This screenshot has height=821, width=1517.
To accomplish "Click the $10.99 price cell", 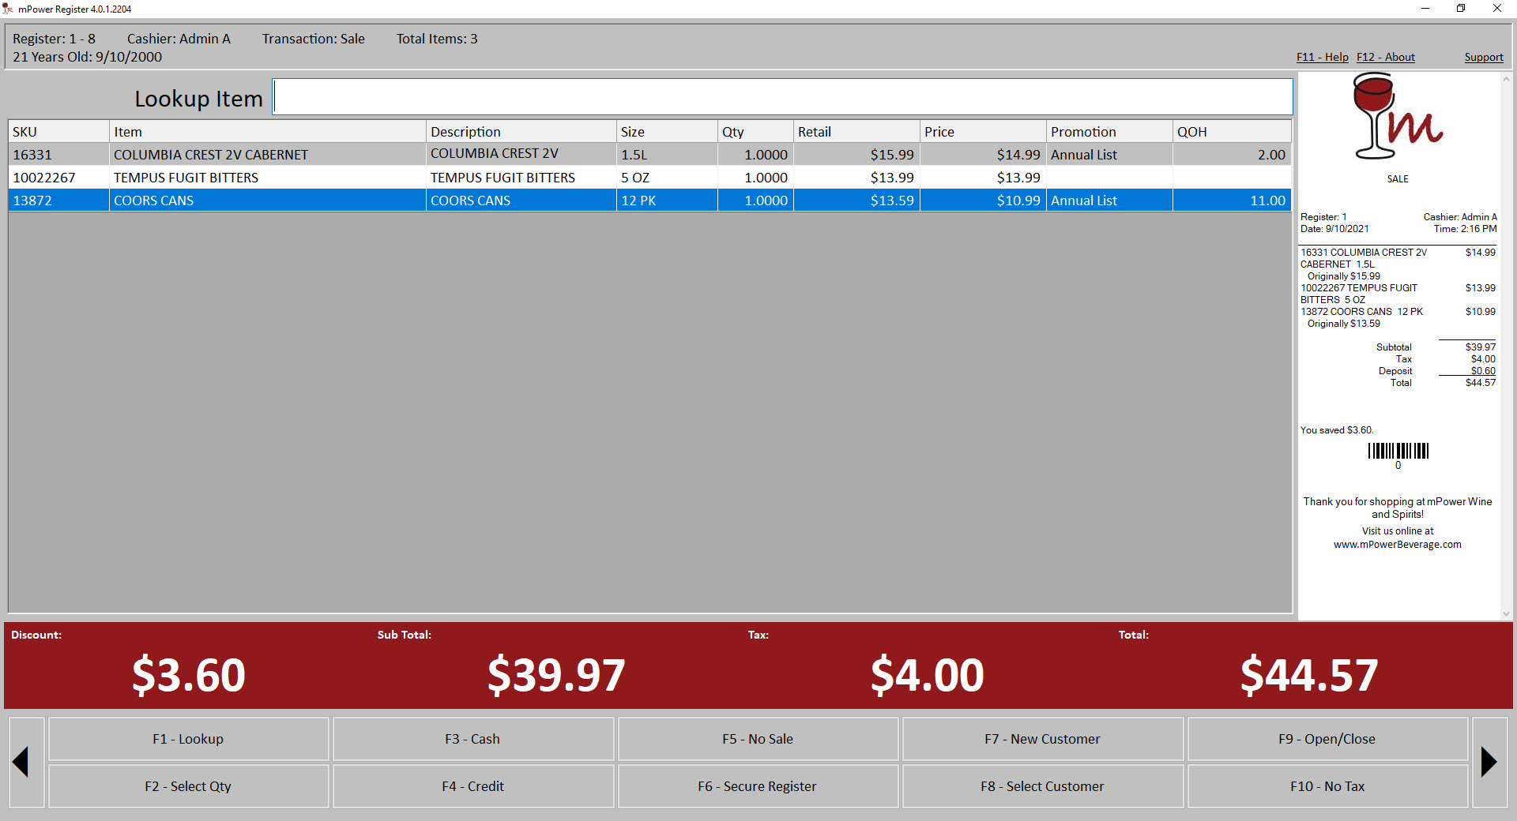I will tap(983, 201).
